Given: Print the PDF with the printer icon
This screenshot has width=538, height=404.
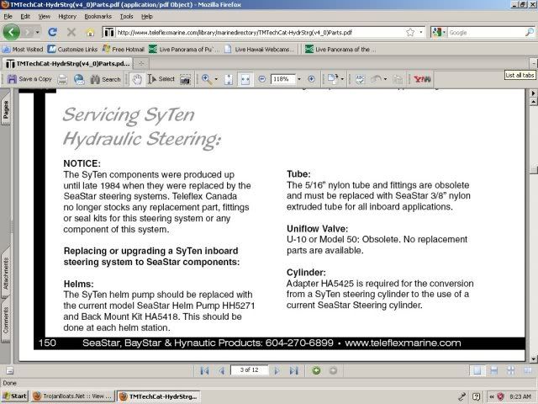Looking at the screenshot, I should click(62, 79).
